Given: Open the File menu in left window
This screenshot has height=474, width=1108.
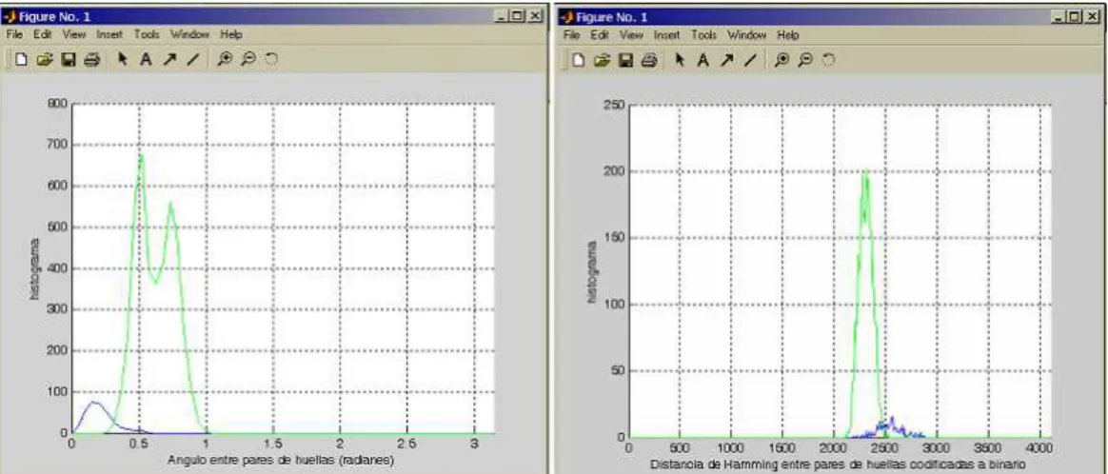Looking at the screenshot, I should point(14,34).
